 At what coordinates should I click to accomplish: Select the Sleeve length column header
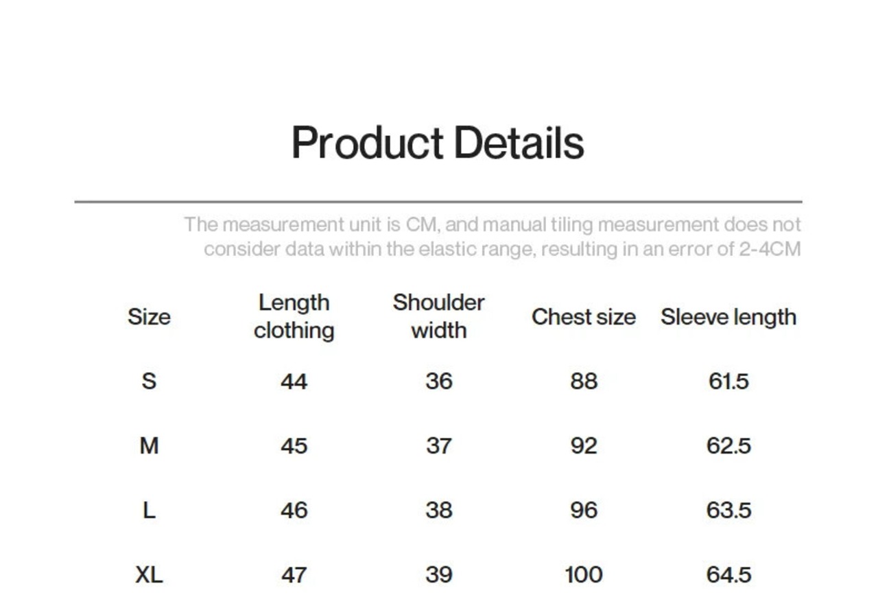pos(728,317)
